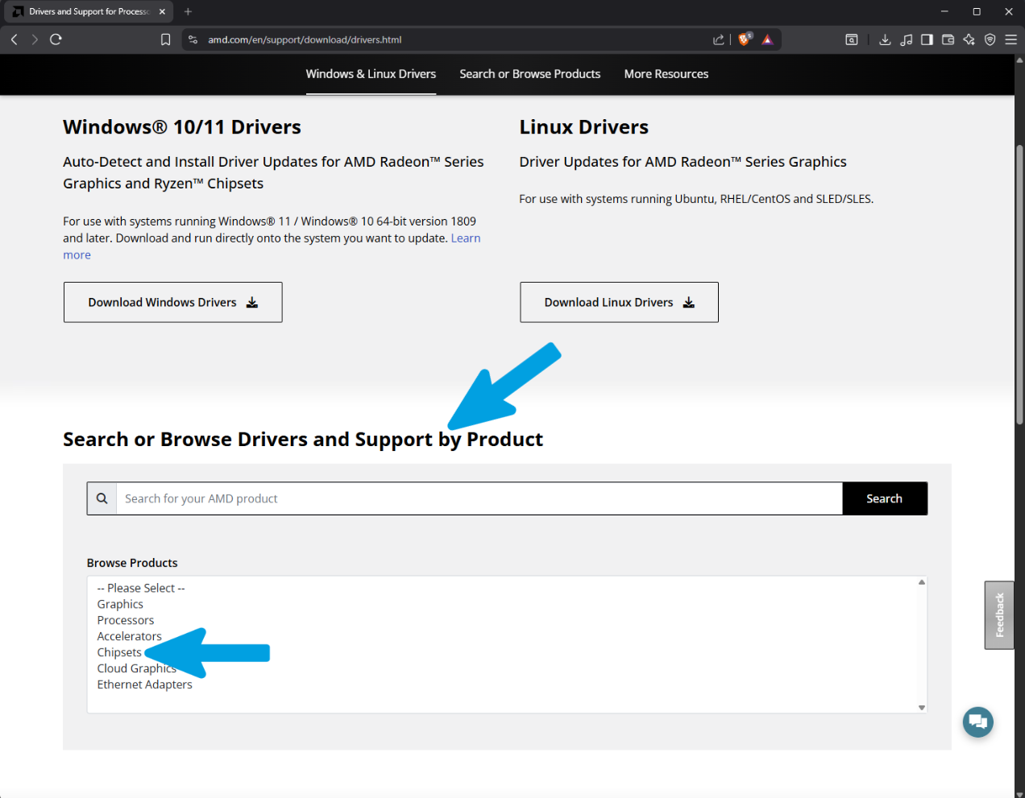Open Brave playlist music note icon
The image size is (1025, 798).
point(907,39)
